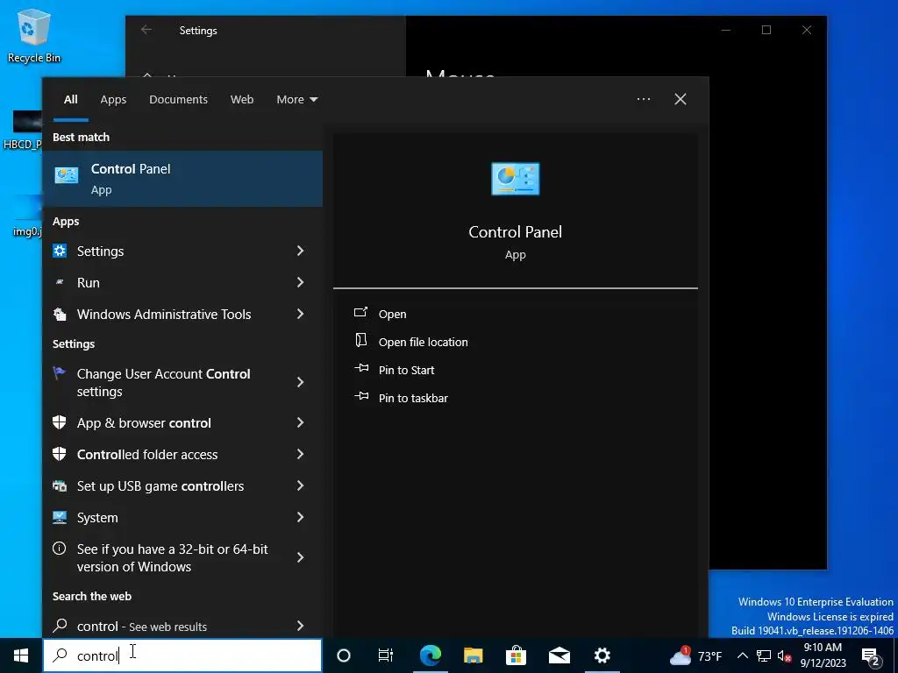Click the back arrow in Settings window

pyautogui.click(x=146, y=30)
